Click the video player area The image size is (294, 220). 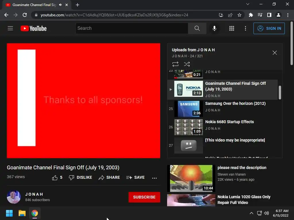[x=84, y=101]
